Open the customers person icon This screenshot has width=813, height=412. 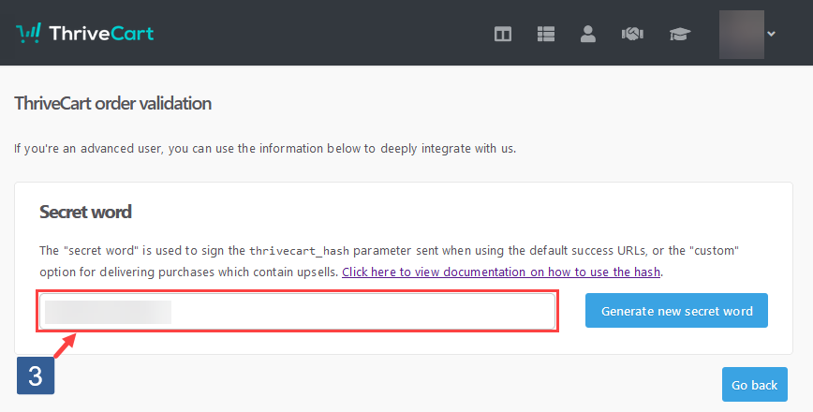pyautogui.click(x=588, y=35)
